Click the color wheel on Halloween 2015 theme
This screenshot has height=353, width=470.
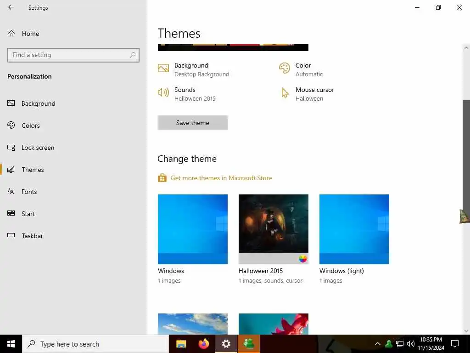[x=303, y=259]
